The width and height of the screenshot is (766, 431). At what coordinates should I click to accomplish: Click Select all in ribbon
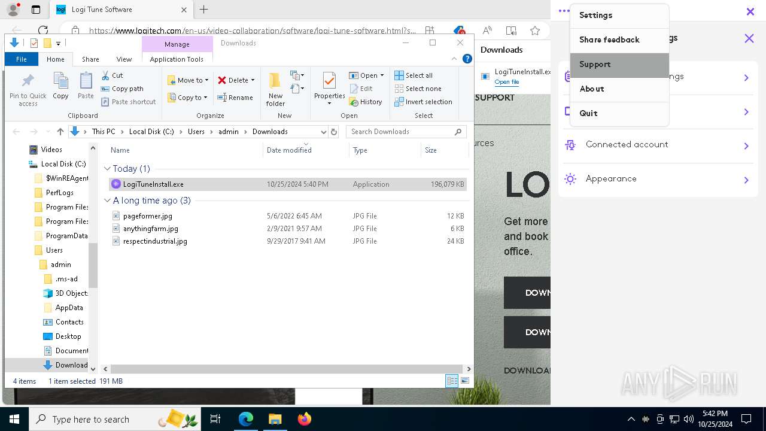pyautogui.click(x=414, y=75)
